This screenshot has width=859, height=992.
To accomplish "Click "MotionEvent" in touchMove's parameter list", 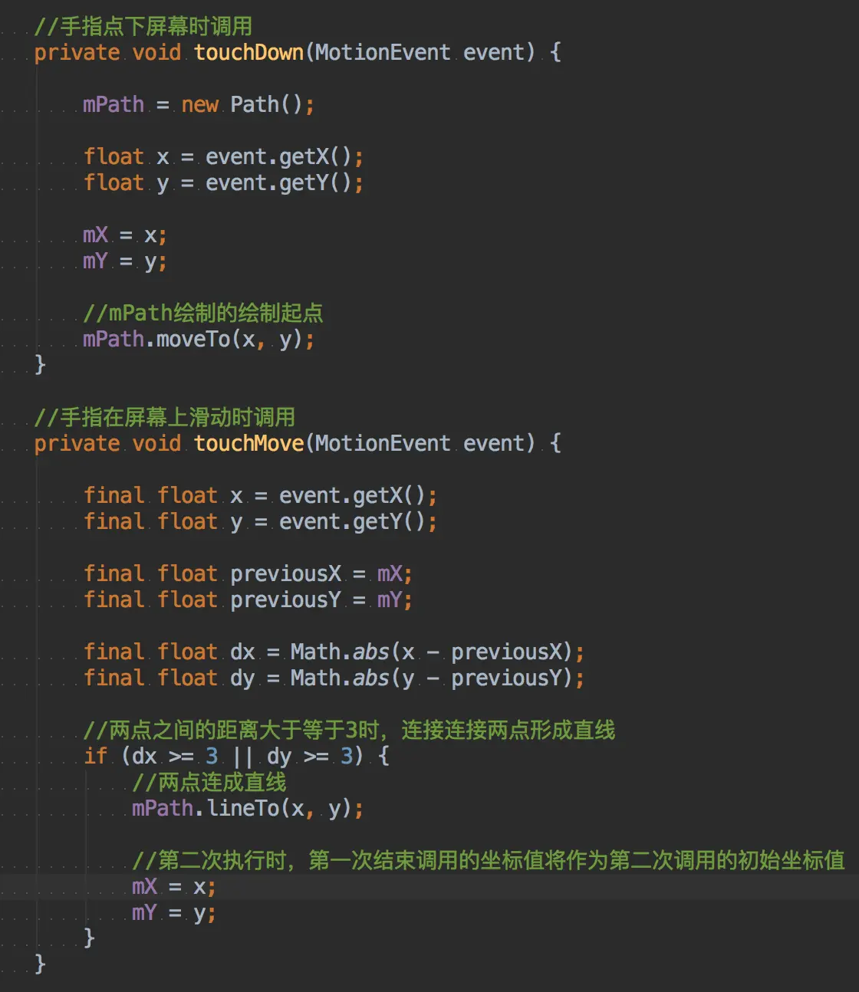I will [x=383, y=443].
